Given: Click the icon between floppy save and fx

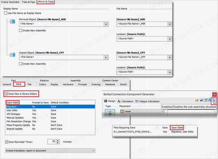Looking at the screenshot, I should point(205,100).
